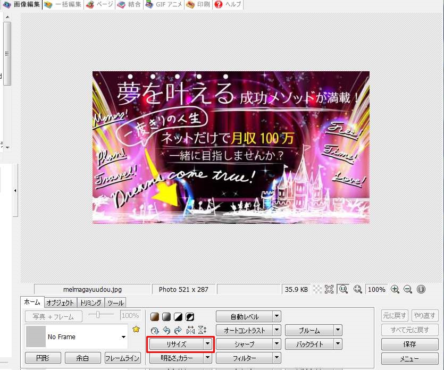
Task: Click the black-and-white threshold icon
Action: point(178,317)
